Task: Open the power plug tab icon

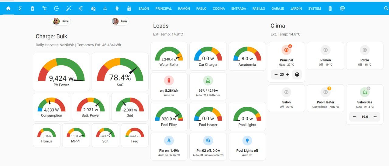Action: (117, 8)
